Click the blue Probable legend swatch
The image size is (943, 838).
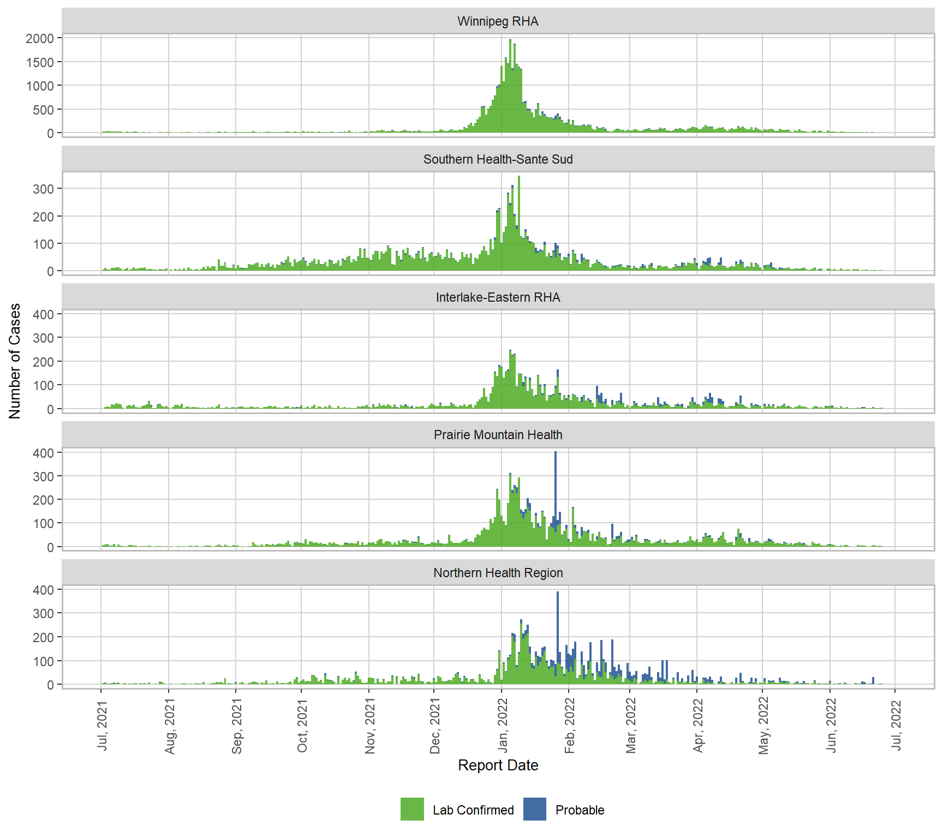tap(534, 809)
